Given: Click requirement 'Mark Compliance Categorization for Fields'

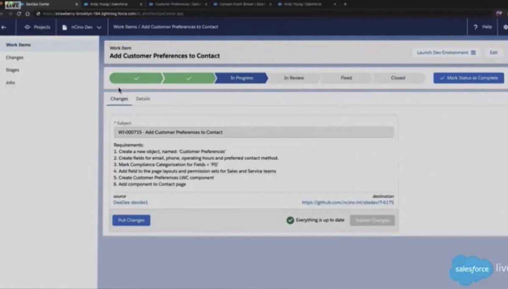Looking at the screenshot, I should [166, 165].
